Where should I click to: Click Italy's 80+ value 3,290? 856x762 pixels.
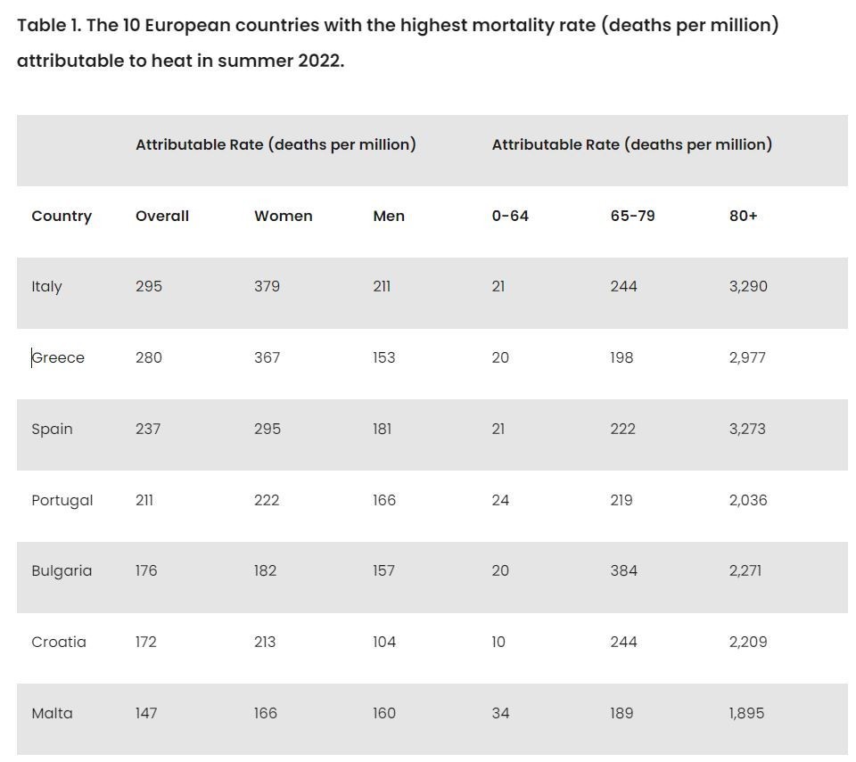pos(747,286)
